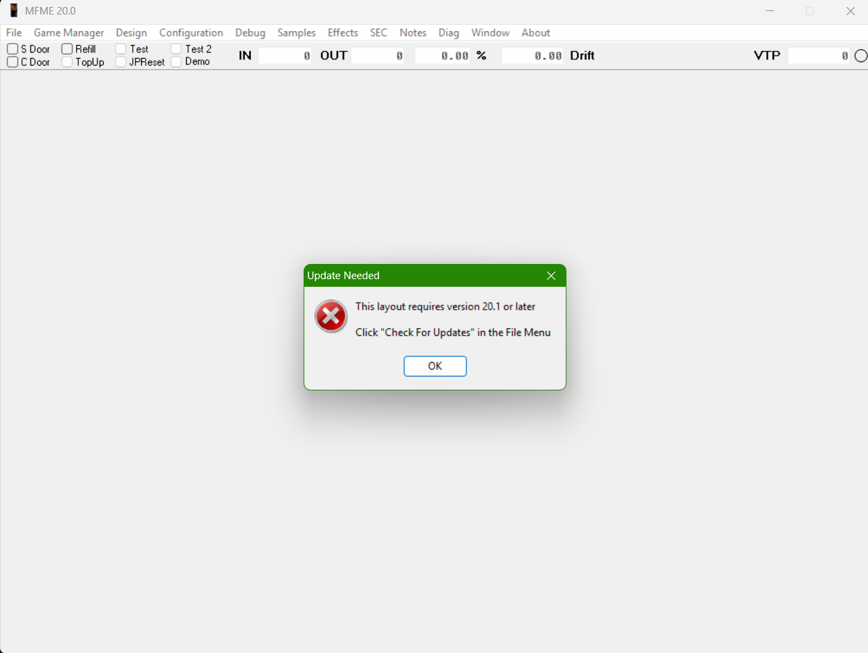This screenshot has width=868, height=653.
Task: Click the VTP label
Action: point(767,56)
